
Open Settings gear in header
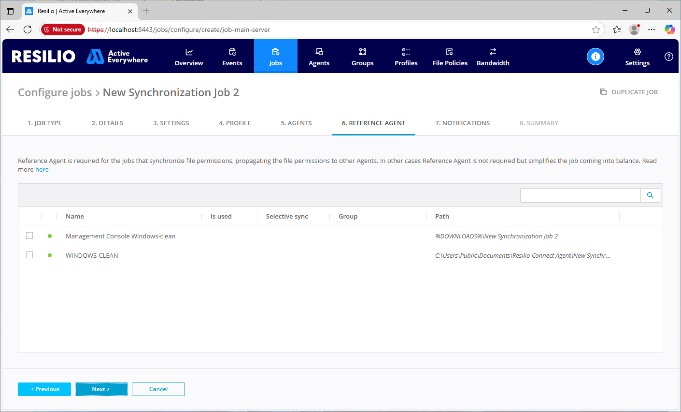pos(637,57)
